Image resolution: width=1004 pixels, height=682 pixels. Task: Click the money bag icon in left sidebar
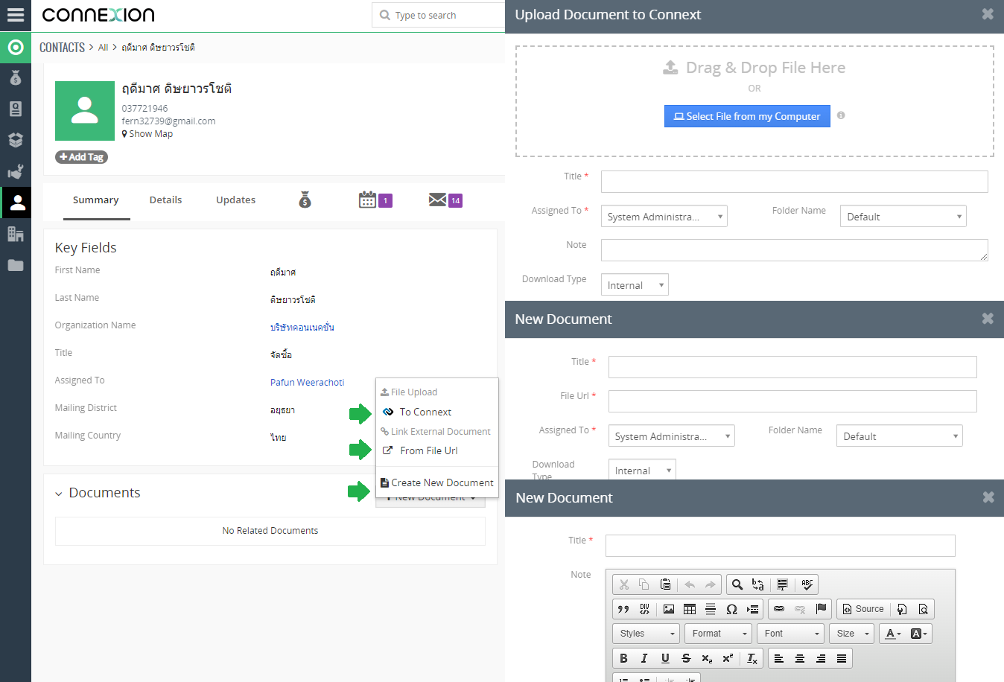click(16, 78)
